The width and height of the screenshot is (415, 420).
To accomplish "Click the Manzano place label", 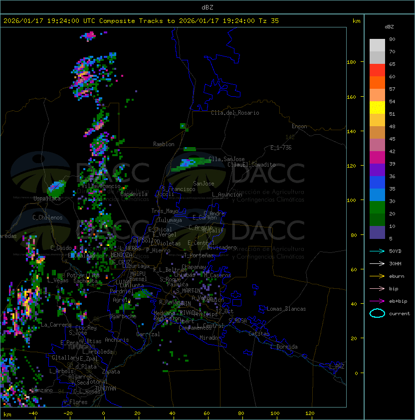I will coord(42,390).
